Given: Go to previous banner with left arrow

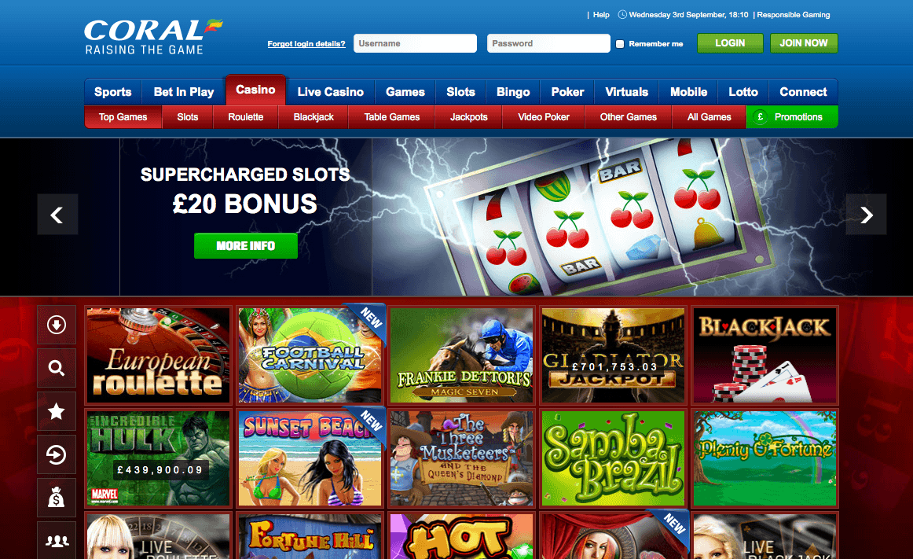Looking at the screenshot, I should coord(57,215).
